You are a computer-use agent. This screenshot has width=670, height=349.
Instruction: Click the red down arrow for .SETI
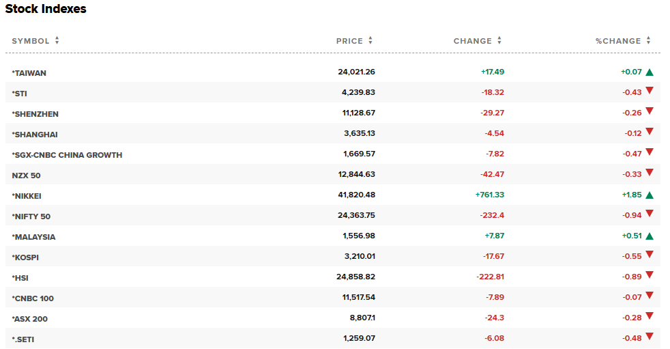tap(650, 337)
